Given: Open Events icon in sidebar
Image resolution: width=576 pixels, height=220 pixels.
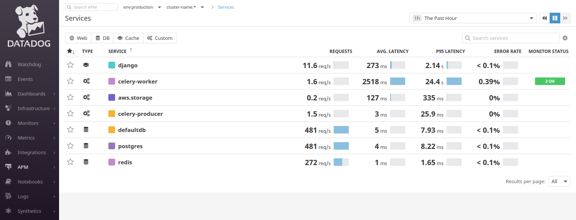Looking at the screenshot, I should (x=8, y=79).
